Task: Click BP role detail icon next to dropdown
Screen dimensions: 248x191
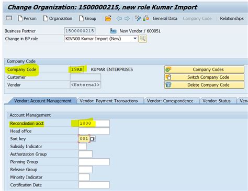Action: coord(143,39)
